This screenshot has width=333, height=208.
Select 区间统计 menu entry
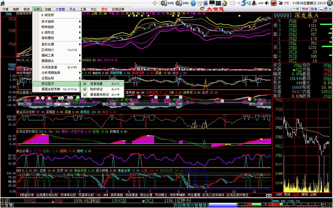point(57,50)
